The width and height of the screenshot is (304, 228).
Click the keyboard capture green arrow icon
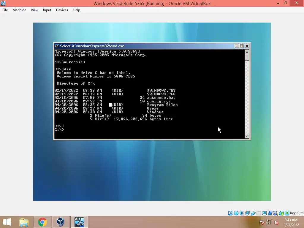[x=287, y=213]
